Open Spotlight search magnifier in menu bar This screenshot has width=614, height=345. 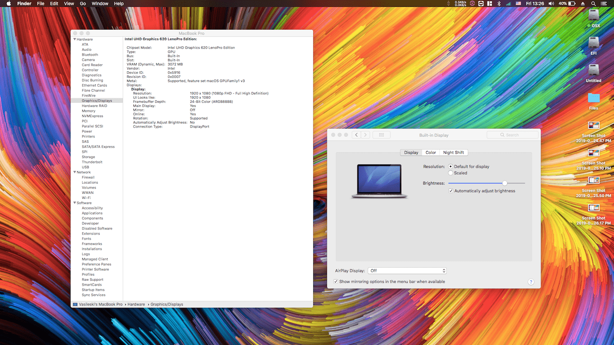(x=593, y=4)
